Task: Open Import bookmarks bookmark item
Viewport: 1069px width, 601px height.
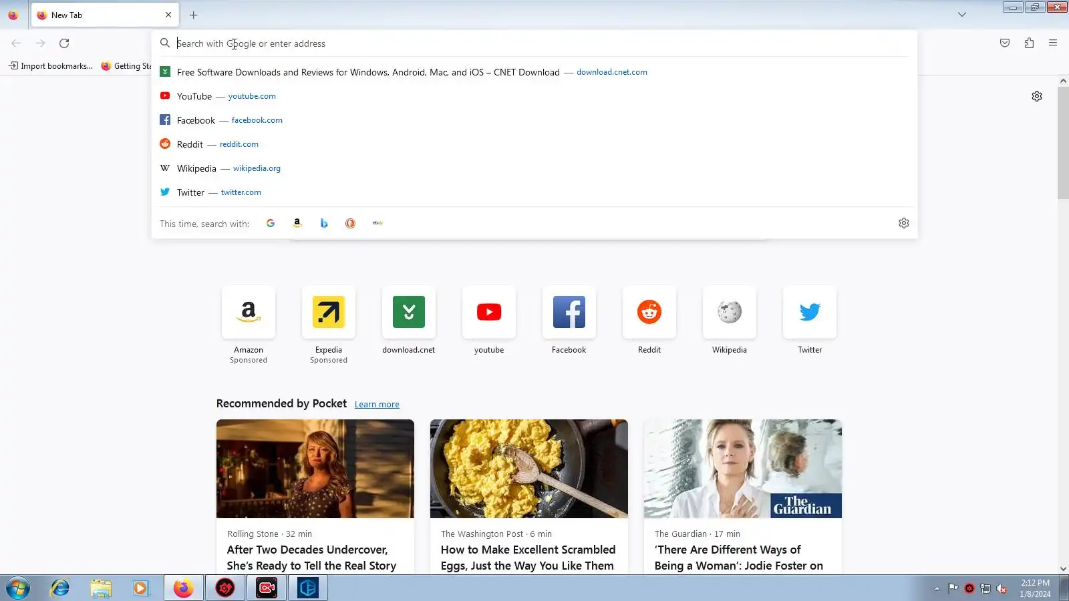Action: [x=51, y=66]
